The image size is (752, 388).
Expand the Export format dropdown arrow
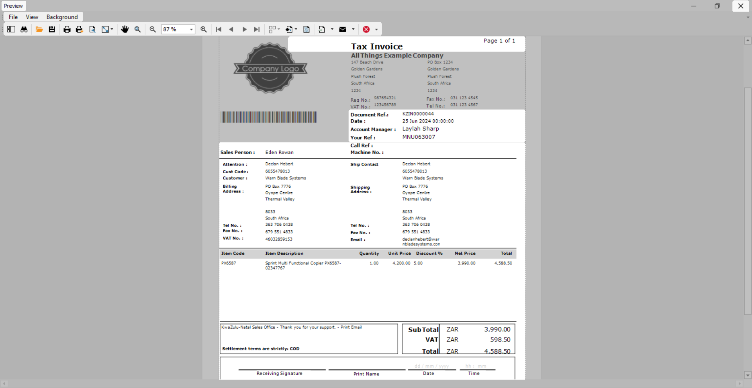[332, 29]
